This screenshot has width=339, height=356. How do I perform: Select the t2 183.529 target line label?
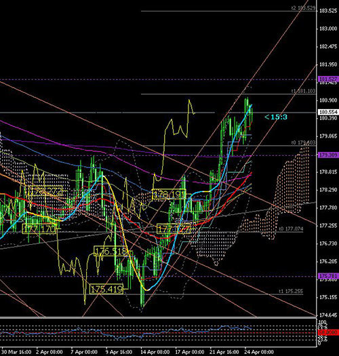(303, 8)
